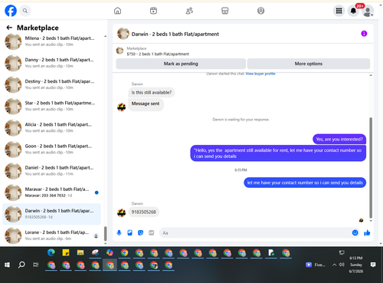The image size is (383, 283).
Task: Open the Windows Start button
Action: tap(7, 265)
